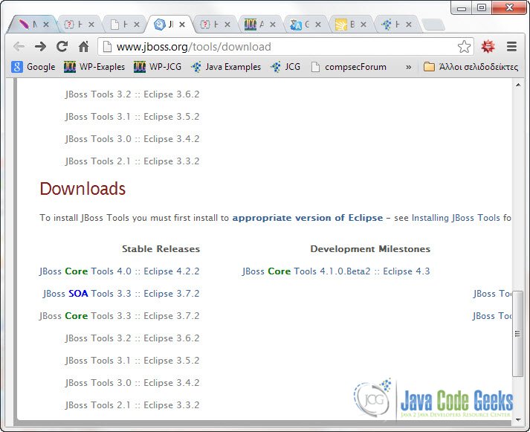Image resolution: width=530 pixels, height=432 pixels.
Task: Click the scrollbar up arrow
Action: pyautogui.click(x=518, y=85)
